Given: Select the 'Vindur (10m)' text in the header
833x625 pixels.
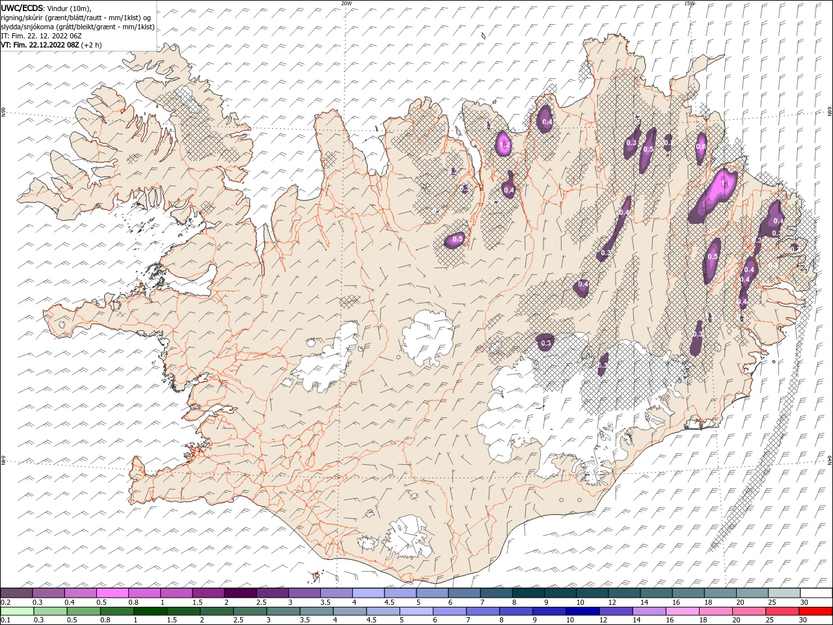Looking at the screenshot, I should pos(70,8).
